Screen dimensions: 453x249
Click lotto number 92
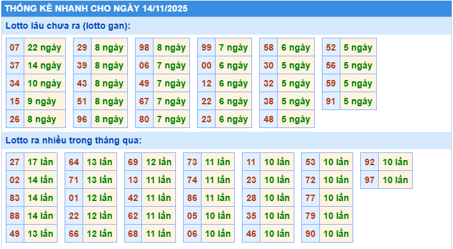tap(370, 162)
